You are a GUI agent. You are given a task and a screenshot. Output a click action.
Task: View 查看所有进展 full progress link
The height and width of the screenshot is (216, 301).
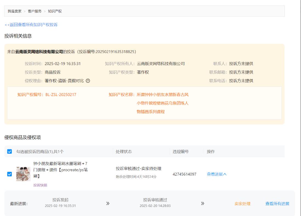coord(277,204)
